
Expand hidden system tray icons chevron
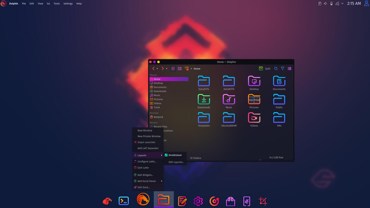coord(343,4)
